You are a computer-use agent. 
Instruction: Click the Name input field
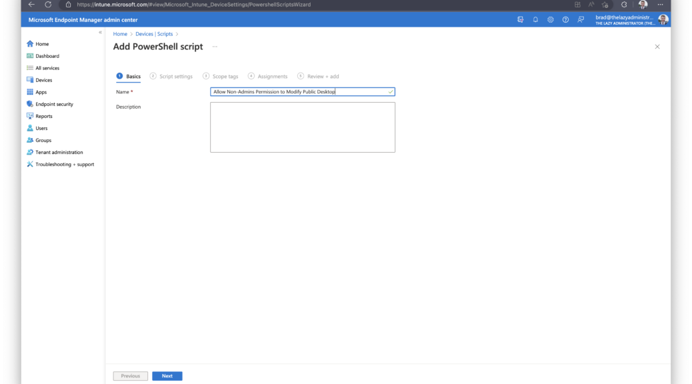click(302, 92)
